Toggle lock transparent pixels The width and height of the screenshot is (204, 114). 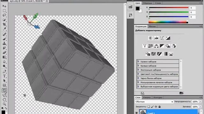[x=149, y=107]
